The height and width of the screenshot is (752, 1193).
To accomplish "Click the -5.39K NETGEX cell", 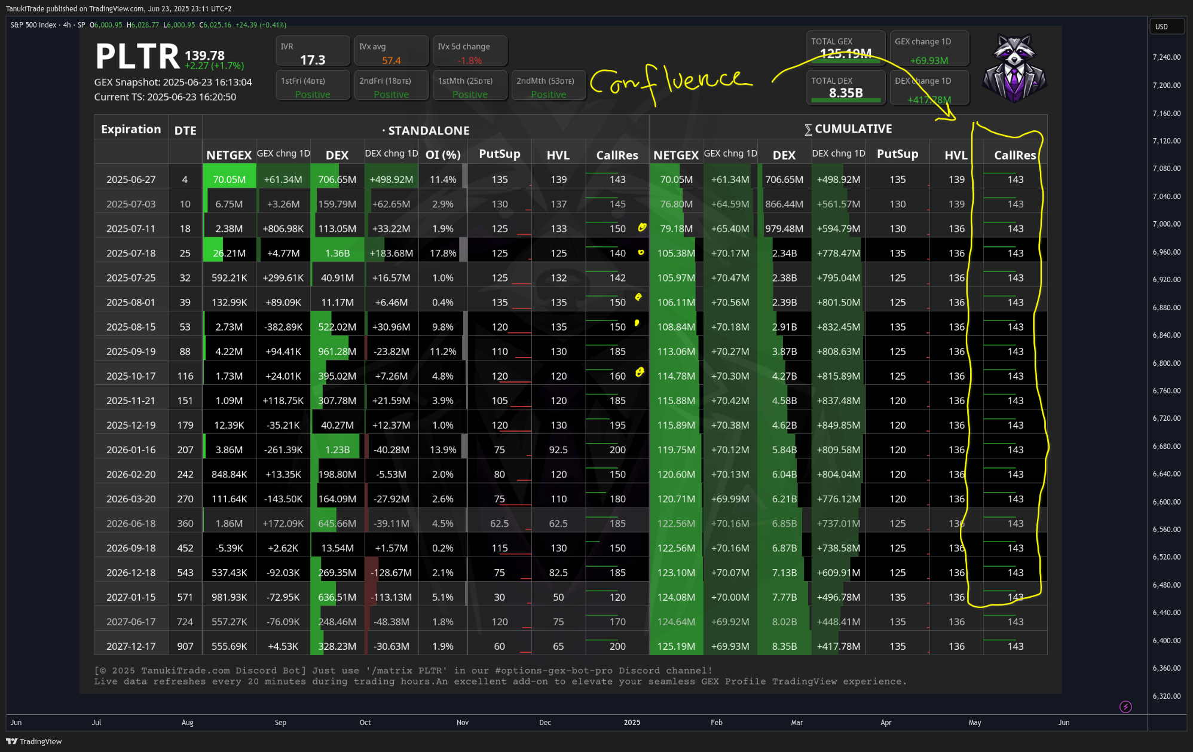I will point(230,548).
